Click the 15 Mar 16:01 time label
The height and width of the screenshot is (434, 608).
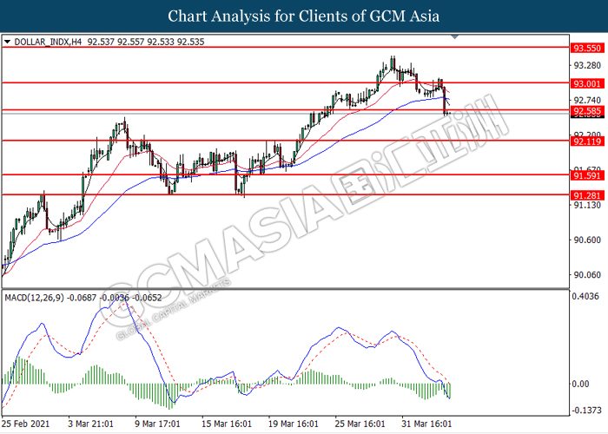227,424
